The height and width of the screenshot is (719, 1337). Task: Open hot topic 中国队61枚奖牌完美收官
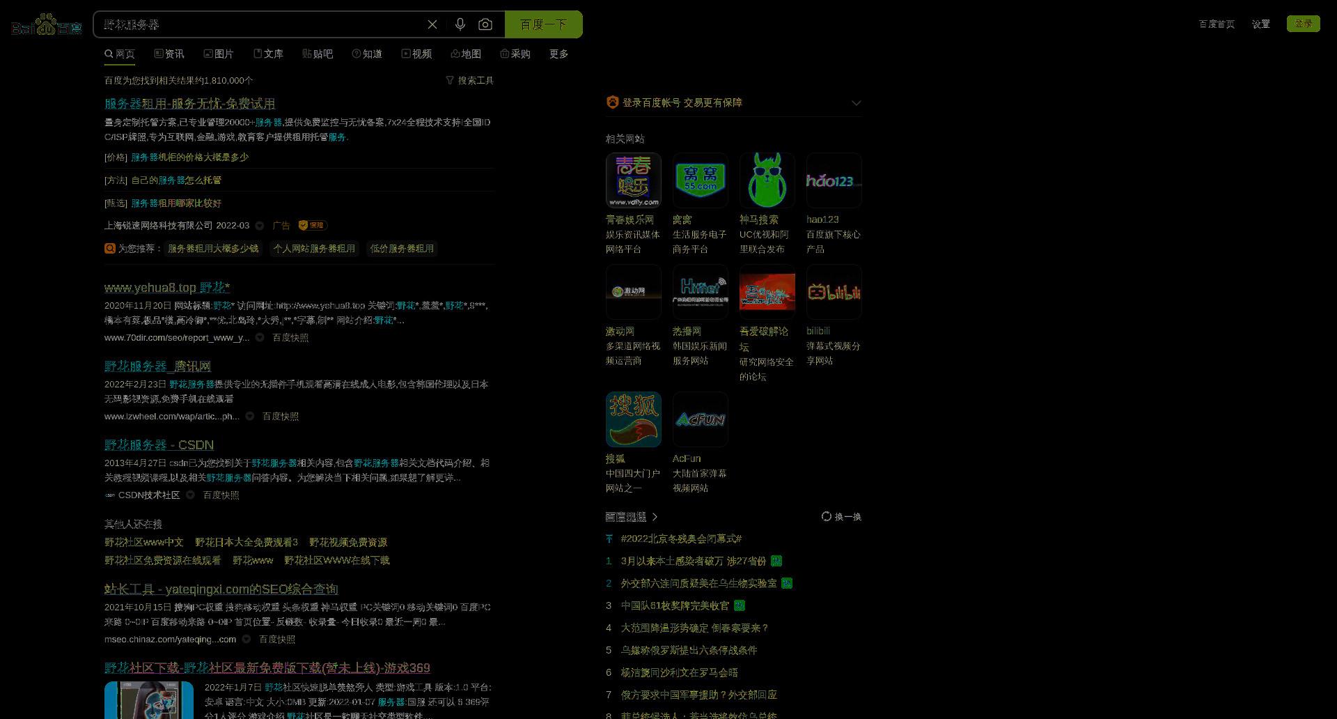tap(675, 605)
